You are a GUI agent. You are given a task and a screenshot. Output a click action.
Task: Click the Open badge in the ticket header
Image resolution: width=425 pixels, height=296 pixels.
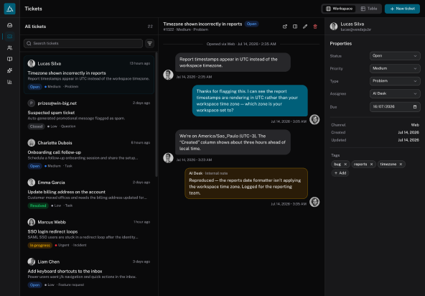[x=251, y=24]
